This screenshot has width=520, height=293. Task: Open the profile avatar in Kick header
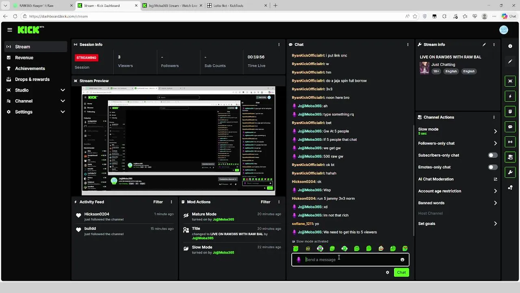pyautogui.click(x=504, y=30)
